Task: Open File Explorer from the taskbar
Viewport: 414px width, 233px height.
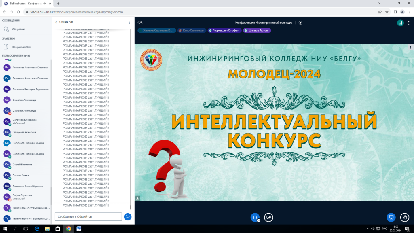Action: tap(47, 229)
